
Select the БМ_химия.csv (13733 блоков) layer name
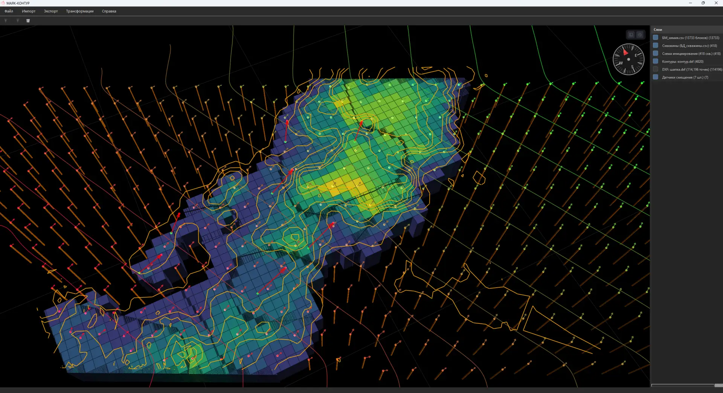[691, 38]
